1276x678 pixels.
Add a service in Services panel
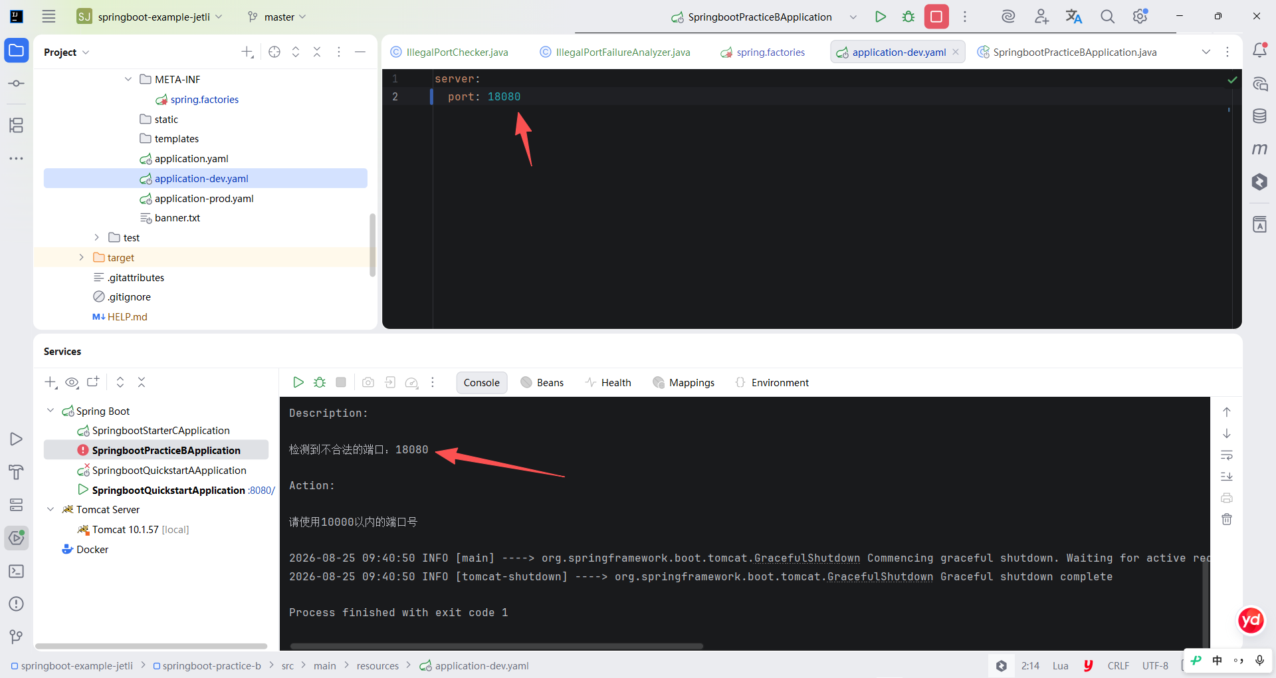tap(51, 382)
